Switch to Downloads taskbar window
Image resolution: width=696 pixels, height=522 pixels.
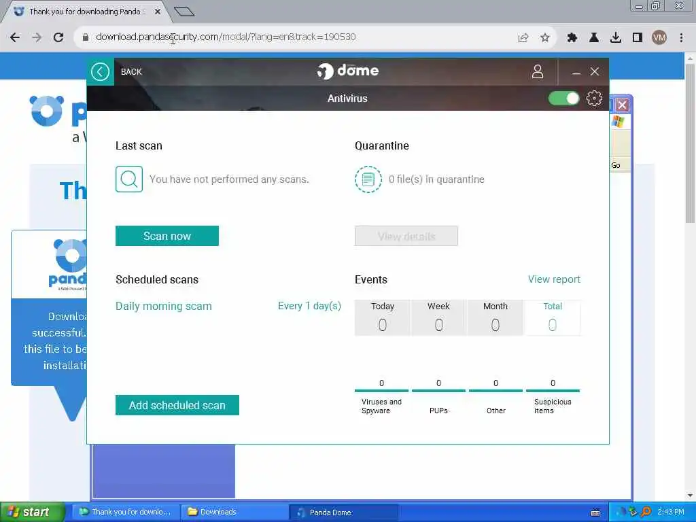[234, 512]
